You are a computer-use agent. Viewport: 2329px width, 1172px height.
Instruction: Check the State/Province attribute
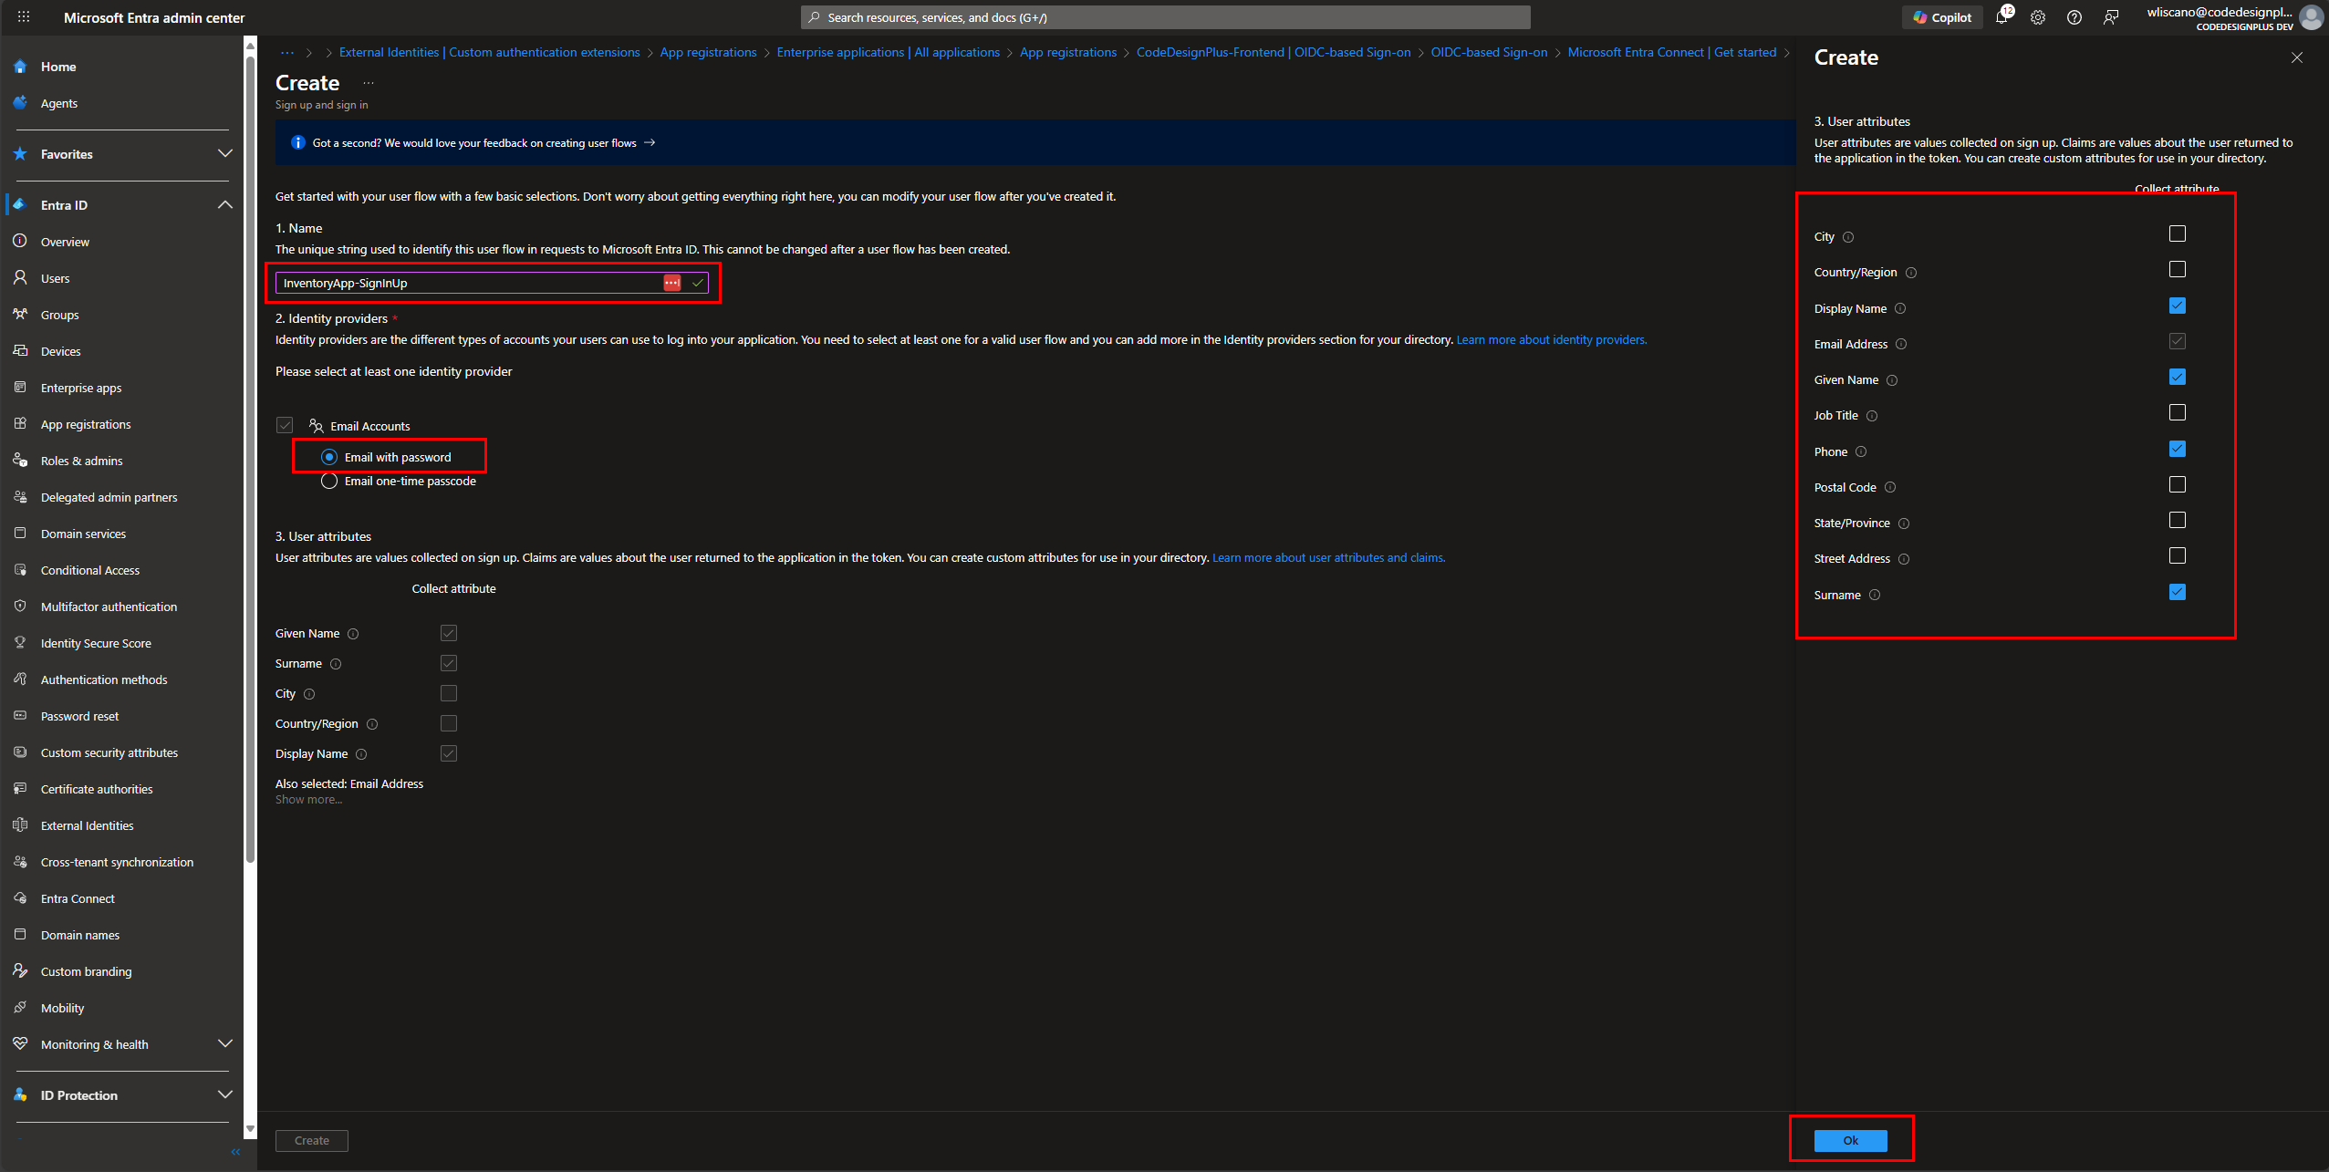point(2178,520)
